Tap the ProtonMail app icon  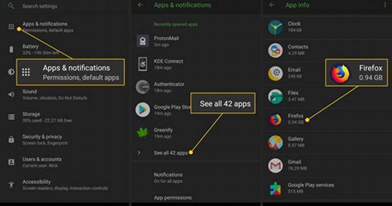(x=143, y=41)
